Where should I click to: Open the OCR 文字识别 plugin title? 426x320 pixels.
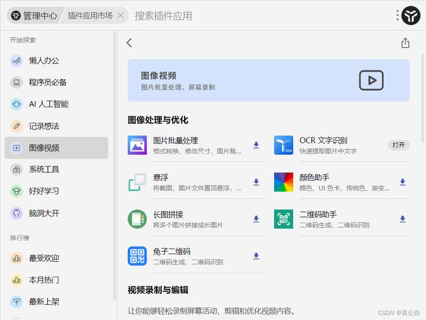coord(323,140)
